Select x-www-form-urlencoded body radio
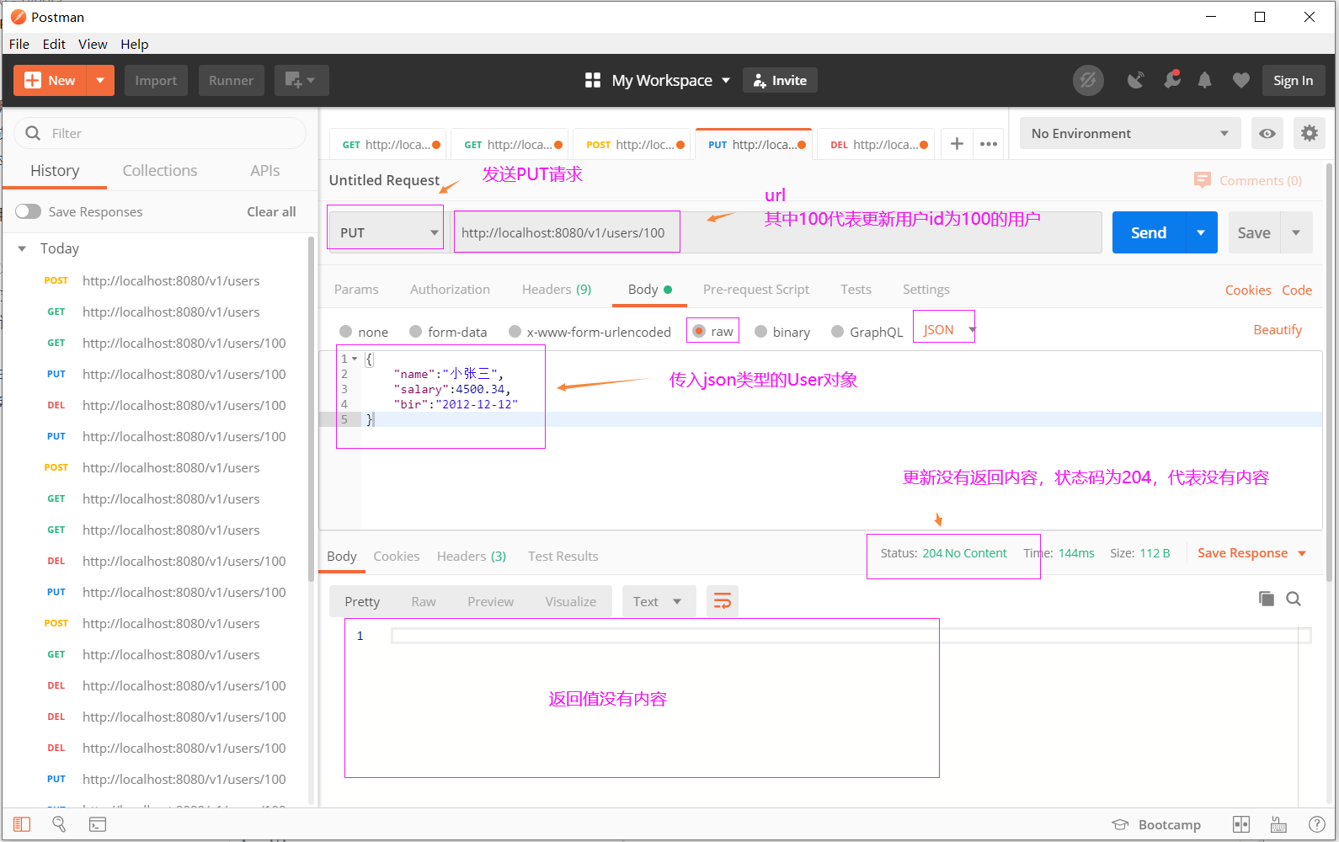 (515, 332)
